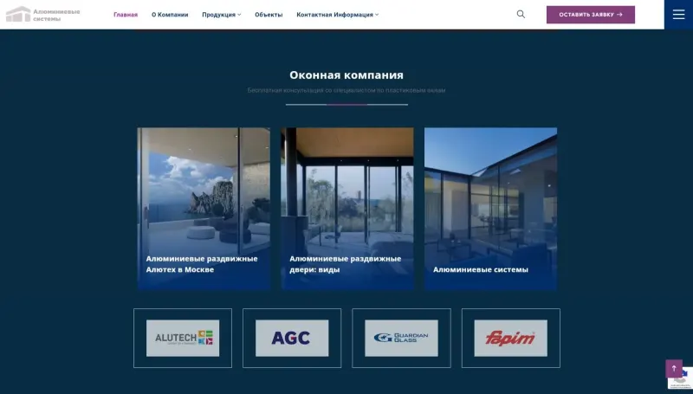The width and height of the screenshot is (693, 394).
Task: Open the Guardian Glass brand logo
Action: pyautogui.click(x=401, y=338)
